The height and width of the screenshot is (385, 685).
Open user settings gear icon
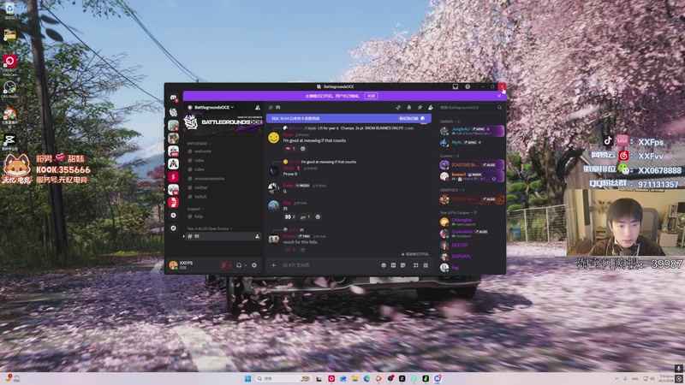253,265
